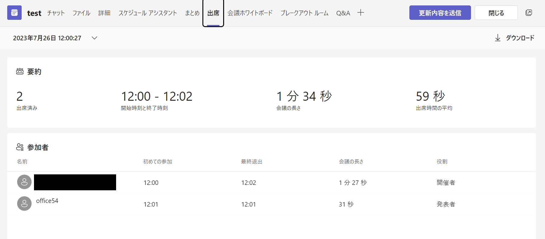Click the 発表者 role cell
Screen dimensions: 545x239
[x=446, y=204]
